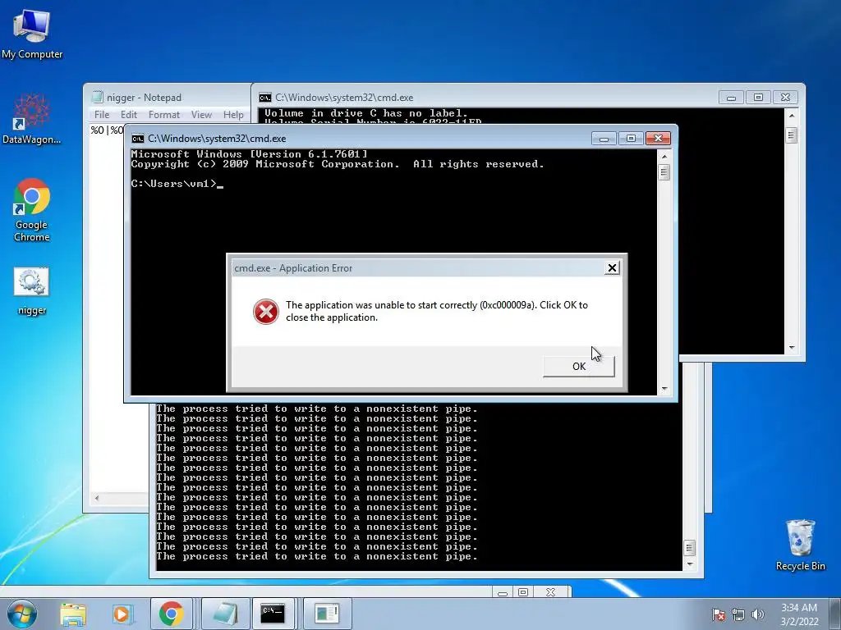Click the C:\Users\vm1> prompt line
This screenshot has height=630, width=841.
pos(177,184)
